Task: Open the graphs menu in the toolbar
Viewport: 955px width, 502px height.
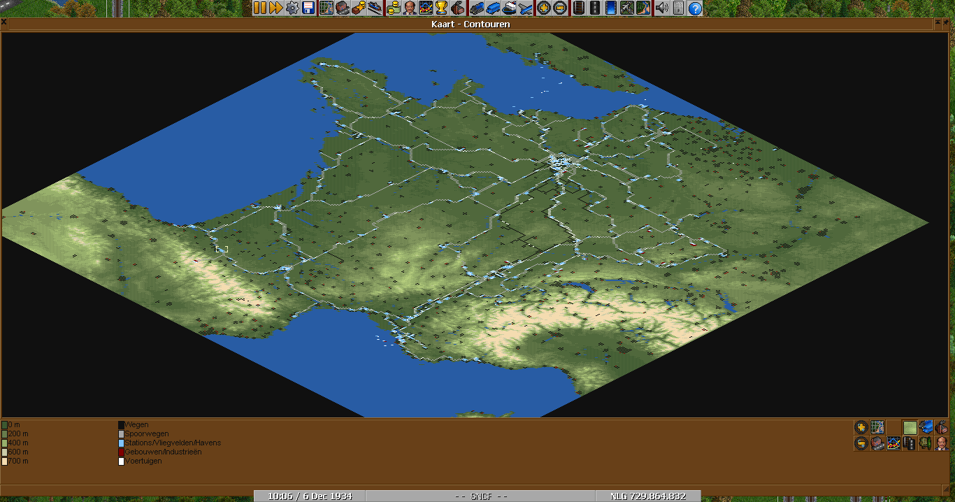Action: pos(425,8)
